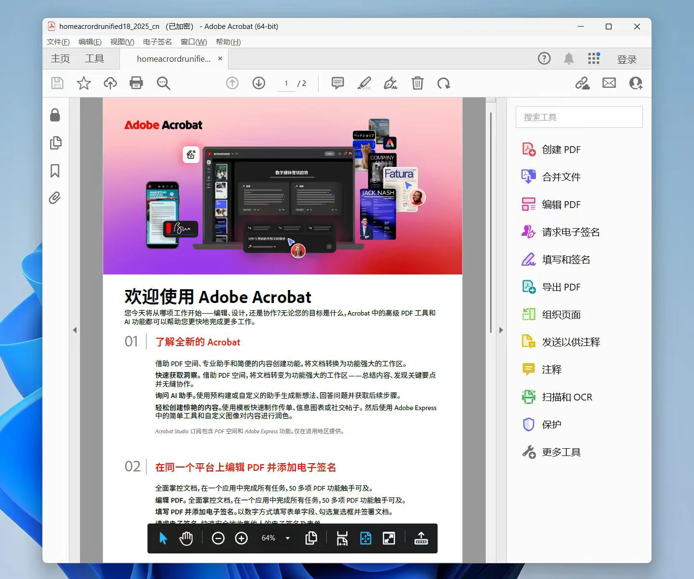Open the apps grid icon
This screenshot has width=694, height=579.
pyautogui.click(x=594, y=58)
